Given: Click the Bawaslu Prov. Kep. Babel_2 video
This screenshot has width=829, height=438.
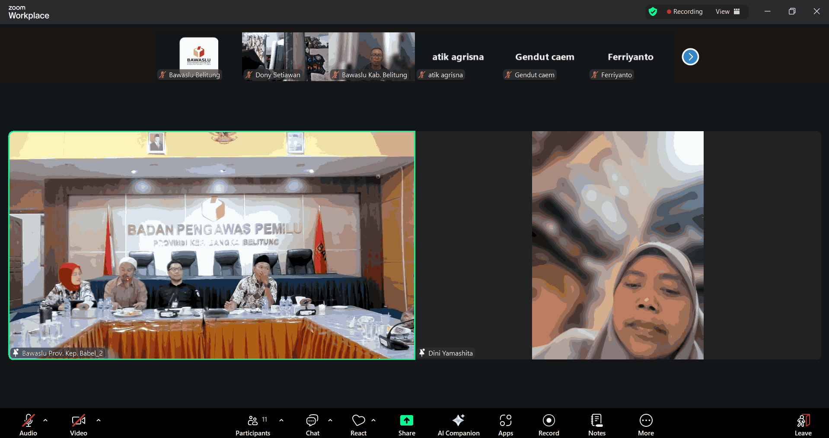Looking at the screenshot, I should click(x=212, y=245).
